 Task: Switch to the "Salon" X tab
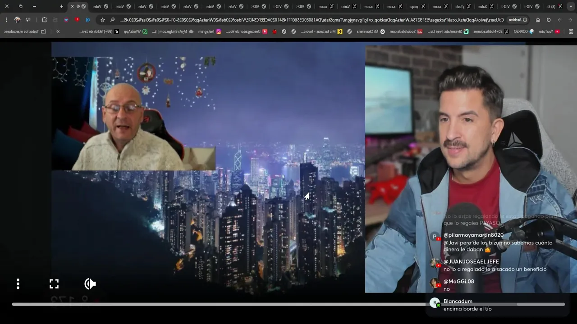486,6
